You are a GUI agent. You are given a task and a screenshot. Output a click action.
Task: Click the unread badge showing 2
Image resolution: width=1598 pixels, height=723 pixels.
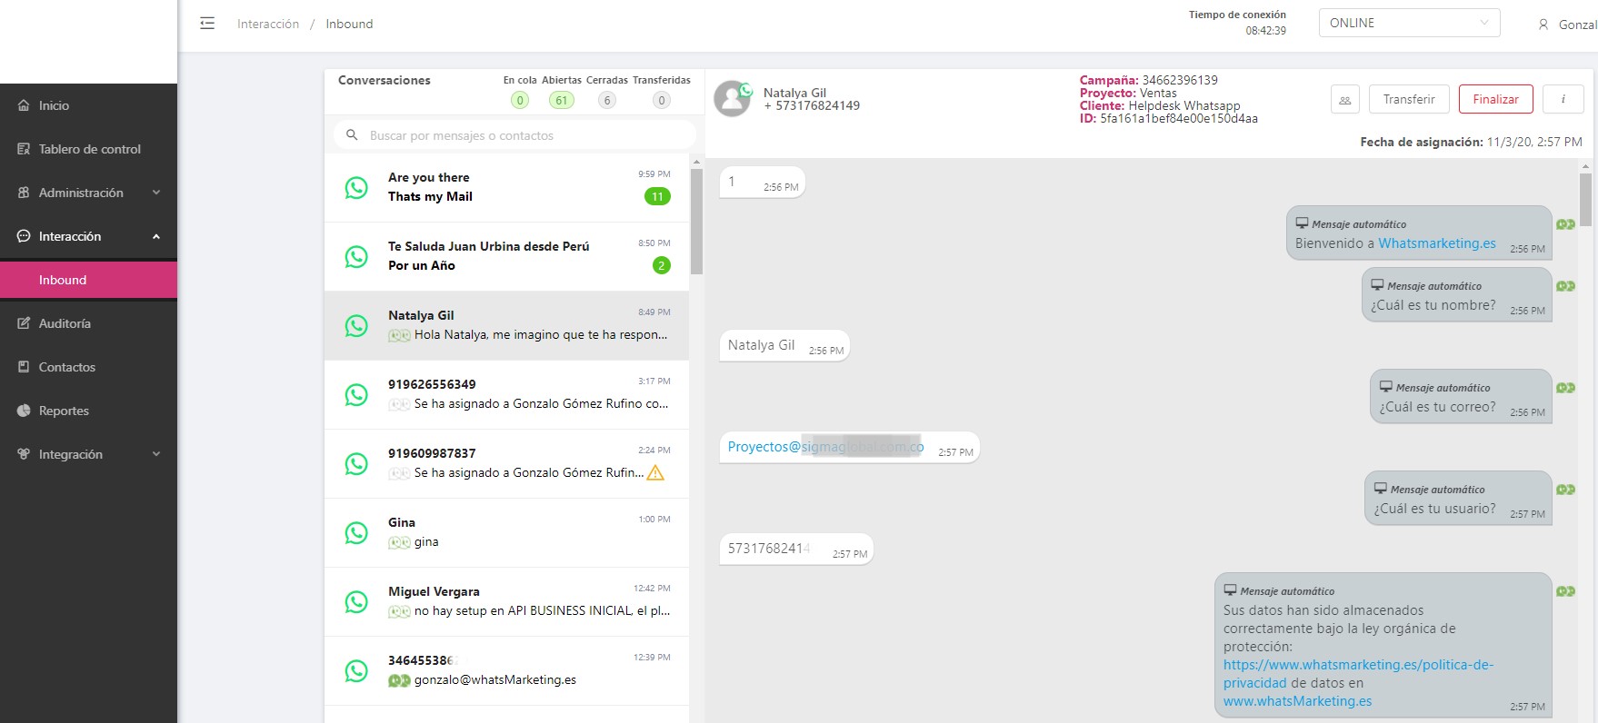pos(662,265)
